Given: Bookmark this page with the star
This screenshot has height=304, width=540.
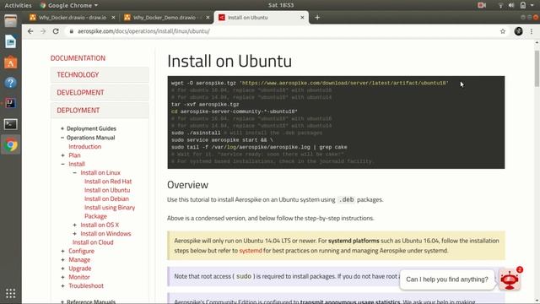Looking at the screenshot, I should coord(503,31).
